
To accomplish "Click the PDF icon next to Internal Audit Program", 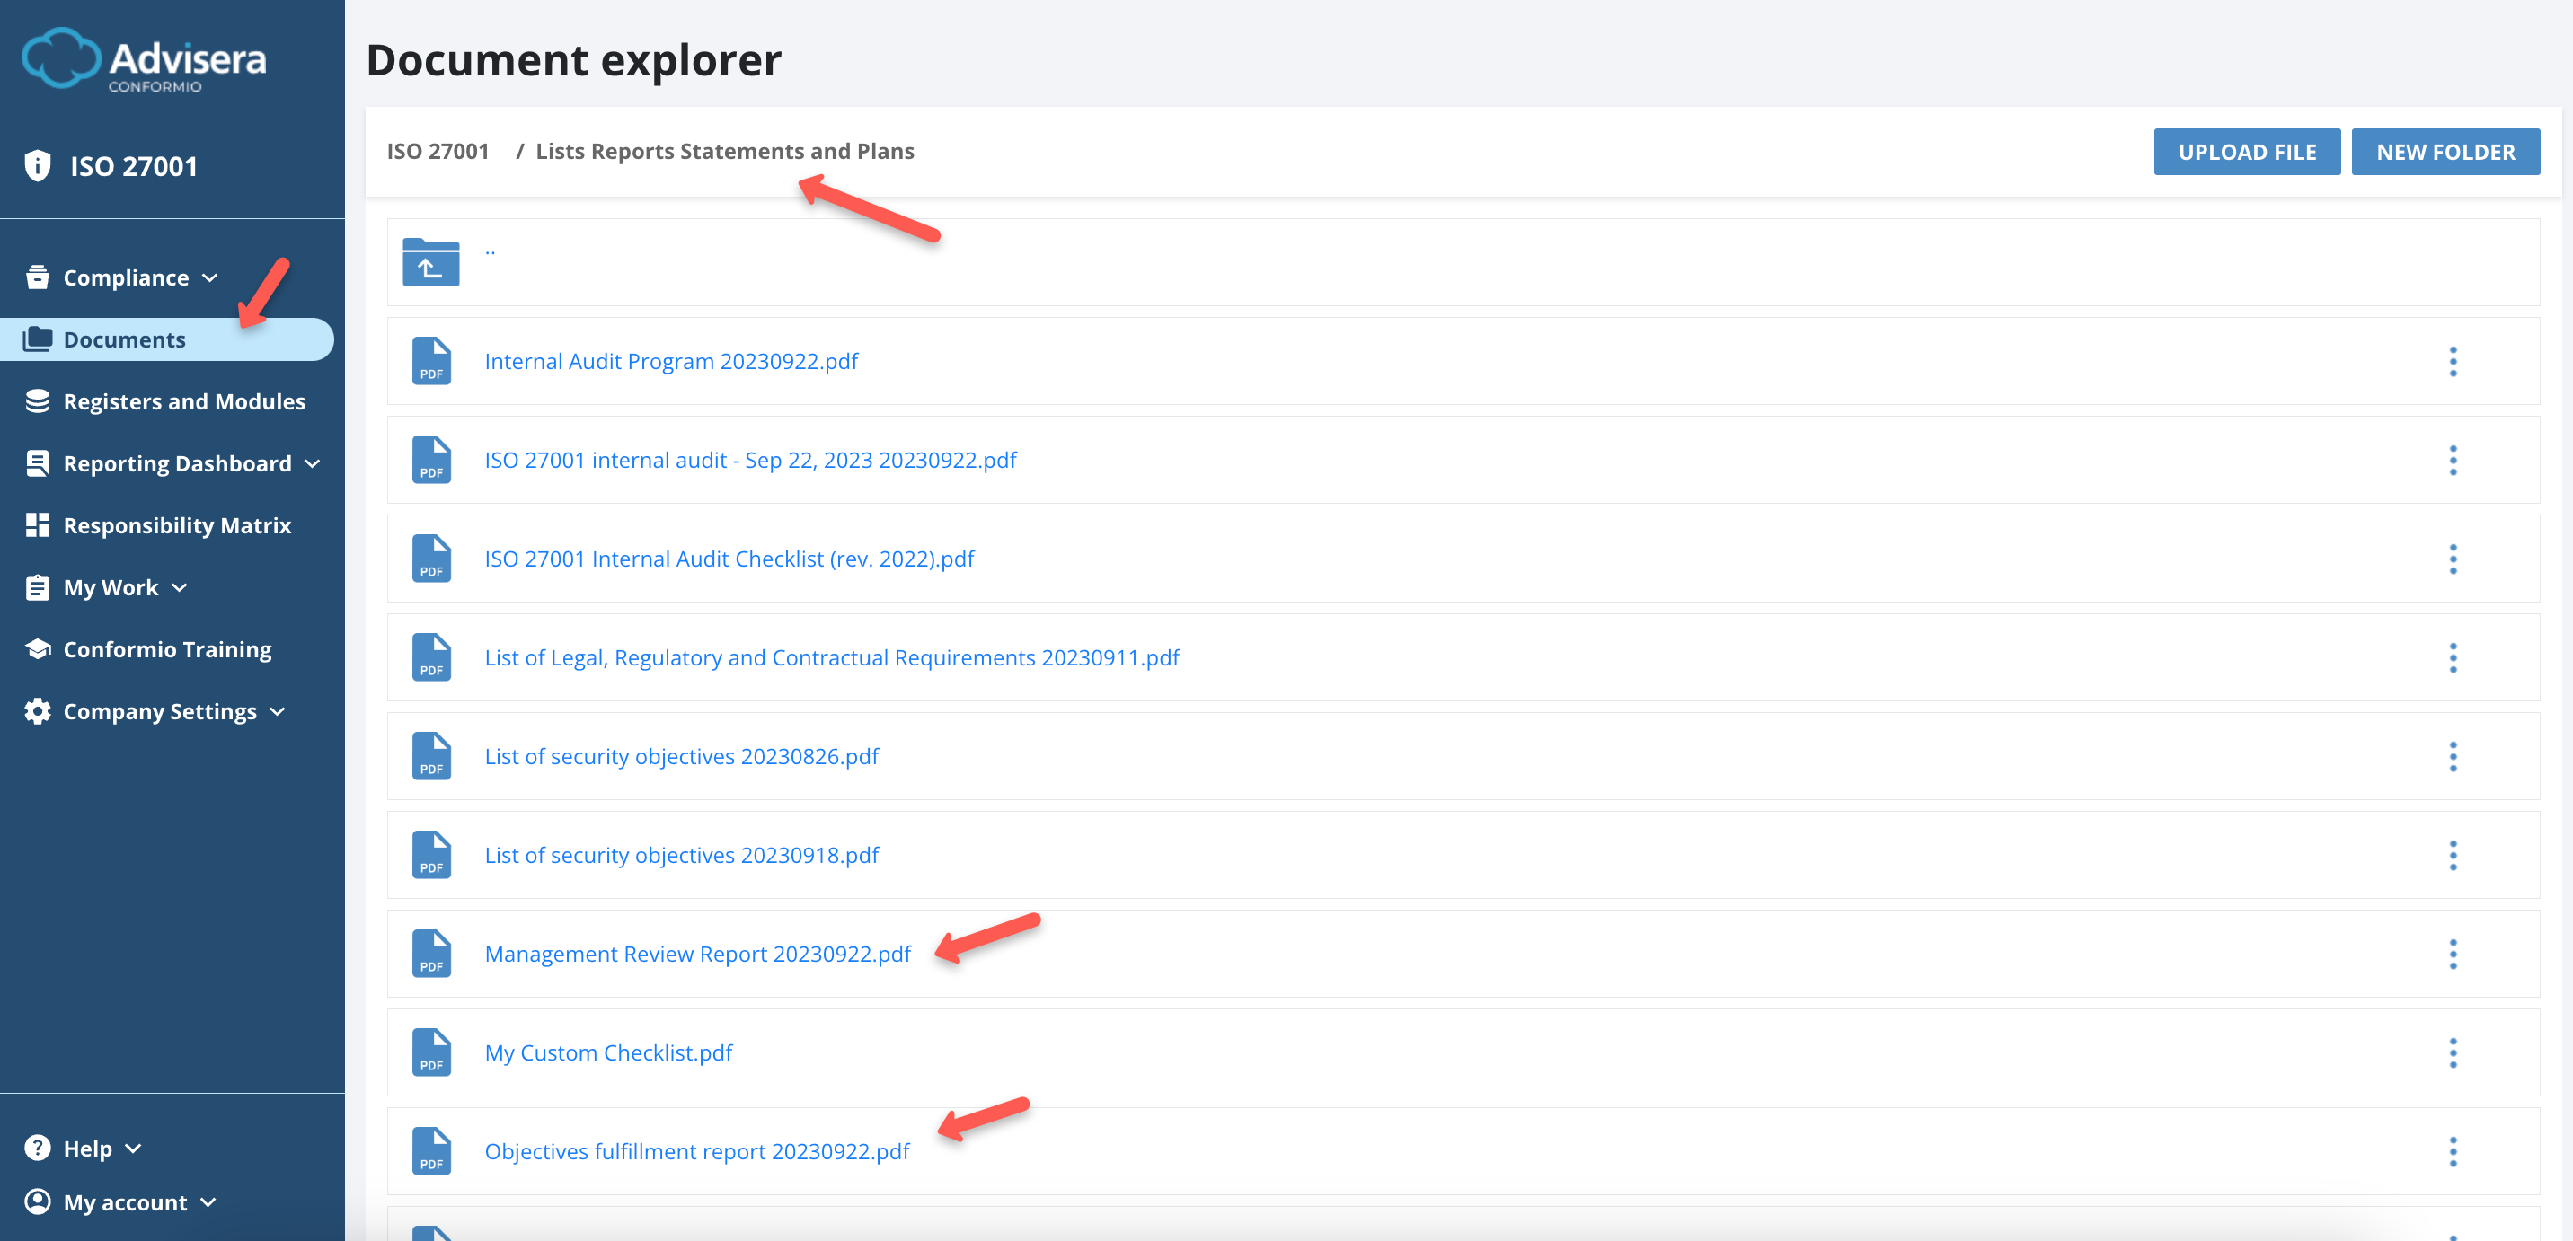I will [430, 360].
